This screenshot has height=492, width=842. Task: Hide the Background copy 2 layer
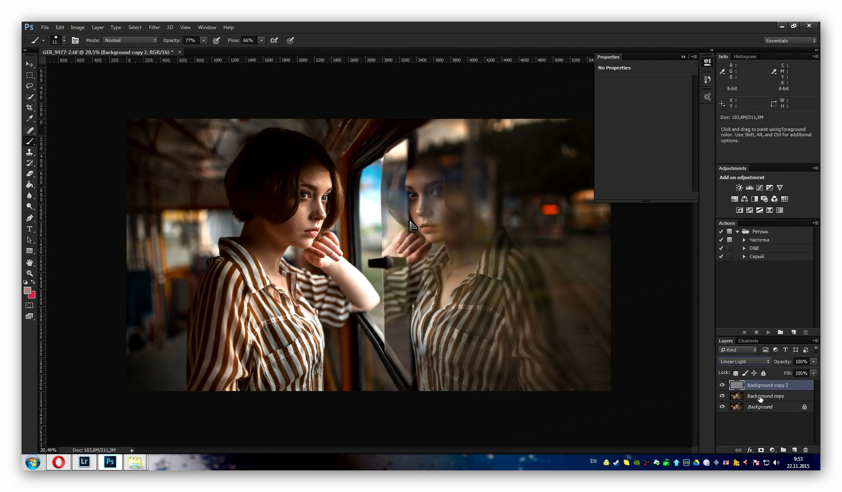(x=722, y=385)
